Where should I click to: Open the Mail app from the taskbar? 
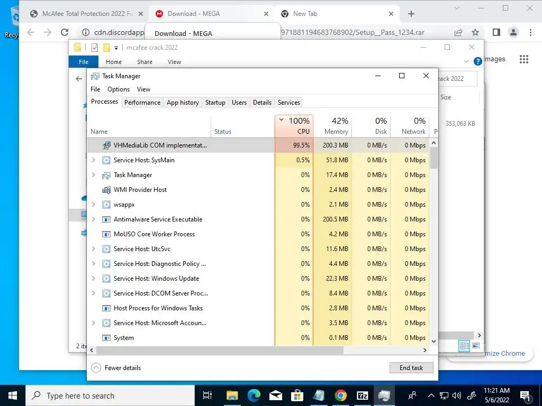point(275,395)
